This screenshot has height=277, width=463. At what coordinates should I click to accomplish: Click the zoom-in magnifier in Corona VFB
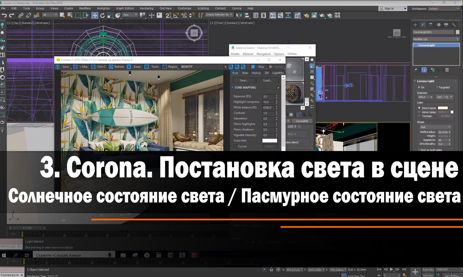point(231,67)
